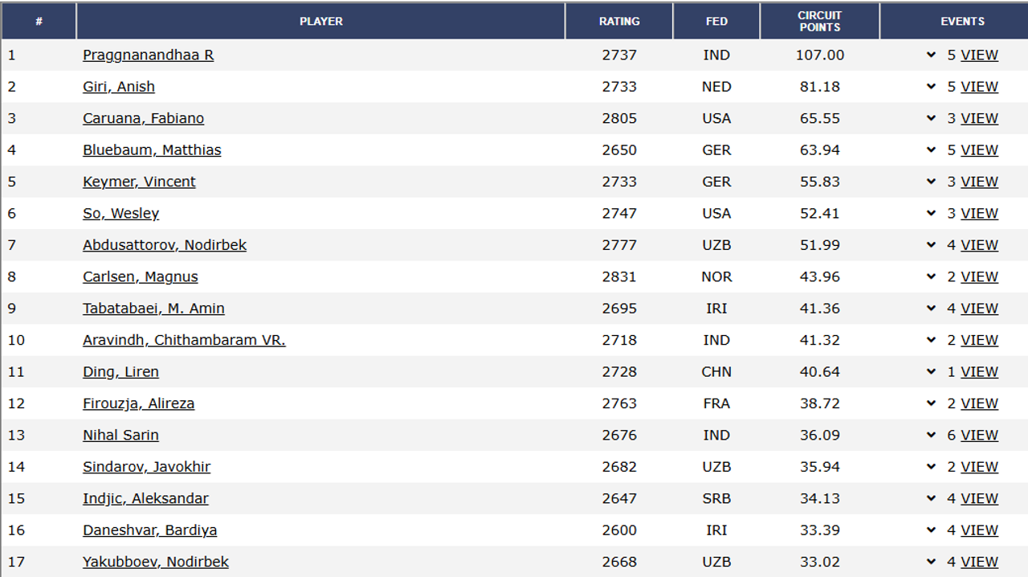The height and width of the screenshot is (577, 1028).
Task: Open Aravindh, Chithambaram VR. link
Action: point(184,340)
